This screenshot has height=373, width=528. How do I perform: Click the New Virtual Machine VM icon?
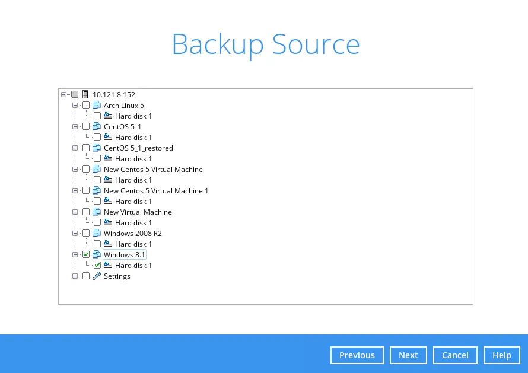click(97, 212)
